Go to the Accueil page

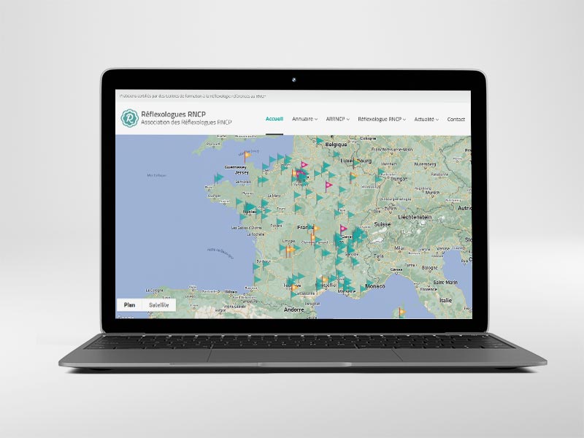274,119
